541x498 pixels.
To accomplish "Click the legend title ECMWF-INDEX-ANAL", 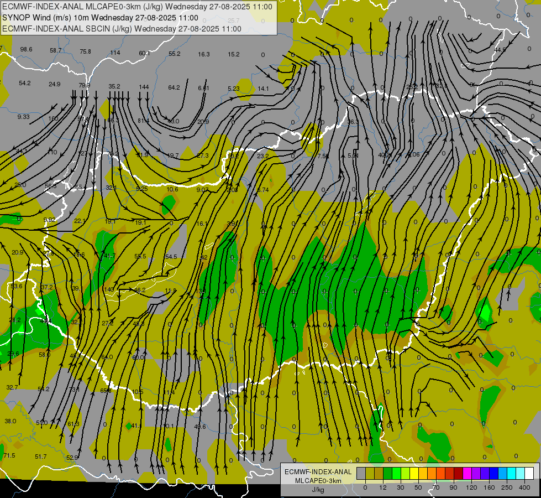I will (318, 472).
